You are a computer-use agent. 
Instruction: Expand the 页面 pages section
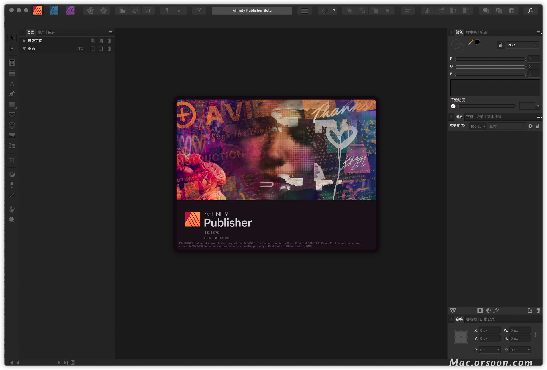point(24,49)
